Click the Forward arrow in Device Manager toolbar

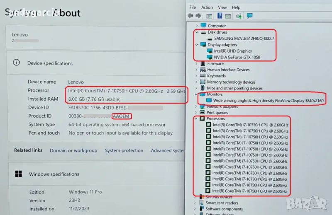[x=198, y=16]
